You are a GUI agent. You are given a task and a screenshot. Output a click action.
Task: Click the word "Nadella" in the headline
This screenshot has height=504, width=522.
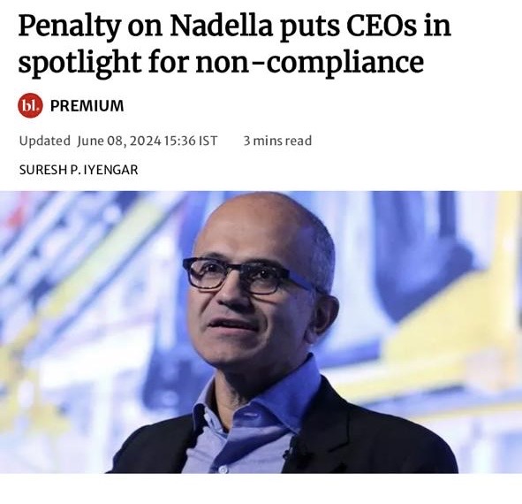click(222, 26)
